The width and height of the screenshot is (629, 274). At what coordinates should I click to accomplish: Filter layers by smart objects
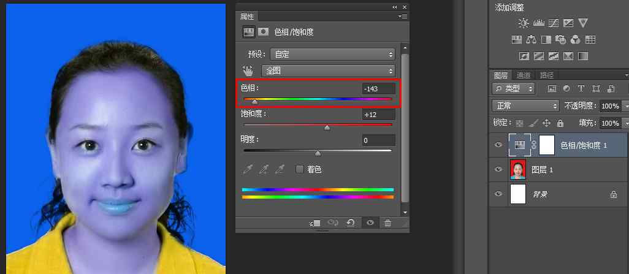click(x=611, y=89)
